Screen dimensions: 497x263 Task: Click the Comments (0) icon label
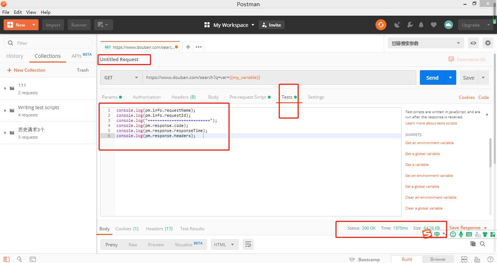coord(467,59)
